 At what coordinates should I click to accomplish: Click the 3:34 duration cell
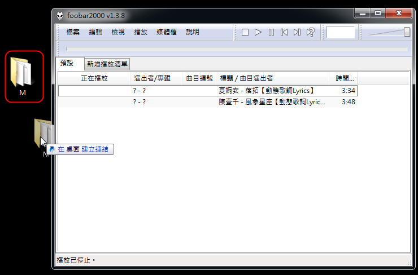coord(349,91)
